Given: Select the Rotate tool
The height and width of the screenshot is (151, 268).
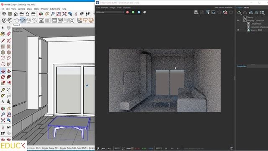Looking at the screenshot, I should 3,77.
